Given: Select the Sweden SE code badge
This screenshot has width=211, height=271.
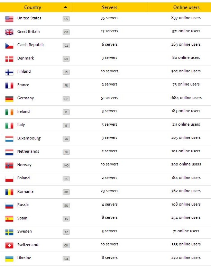Looking at the screenshot, I should pyautogui.click(x=66, y=232).
